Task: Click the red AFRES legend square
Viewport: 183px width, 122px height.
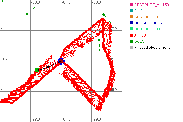Action: click(131, 35)
